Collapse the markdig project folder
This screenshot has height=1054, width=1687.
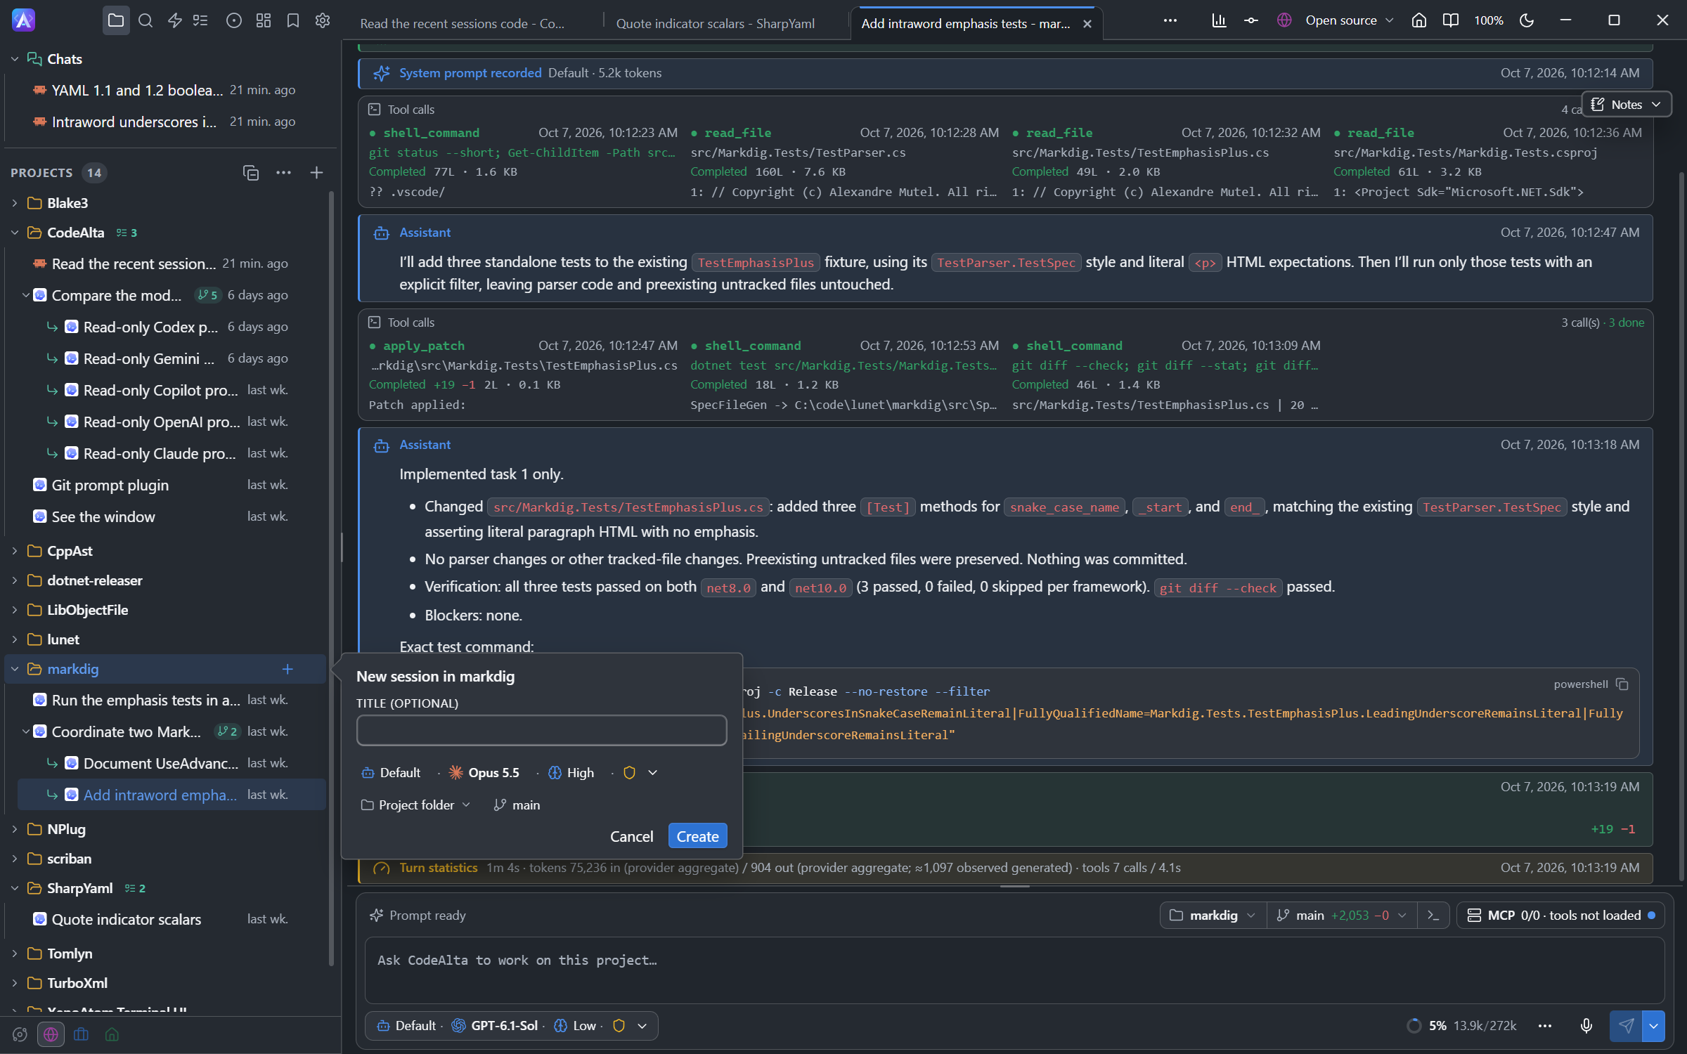(x=15, y=669)
